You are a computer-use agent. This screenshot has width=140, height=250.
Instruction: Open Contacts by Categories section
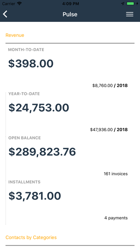(x=31, y=237)
